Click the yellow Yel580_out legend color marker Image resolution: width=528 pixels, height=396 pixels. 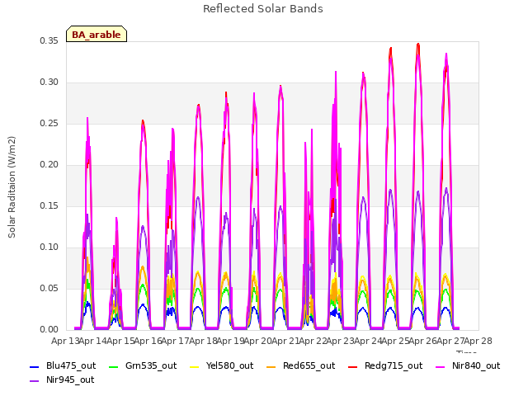tap(195, 366)
